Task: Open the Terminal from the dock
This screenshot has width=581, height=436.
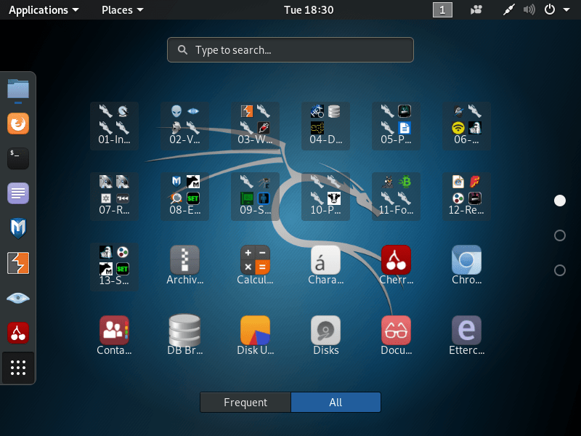Action: 17,158
